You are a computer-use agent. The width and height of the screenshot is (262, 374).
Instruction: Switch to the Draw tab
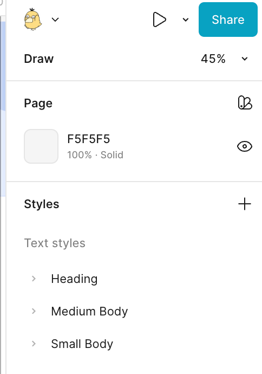(39, 59)
